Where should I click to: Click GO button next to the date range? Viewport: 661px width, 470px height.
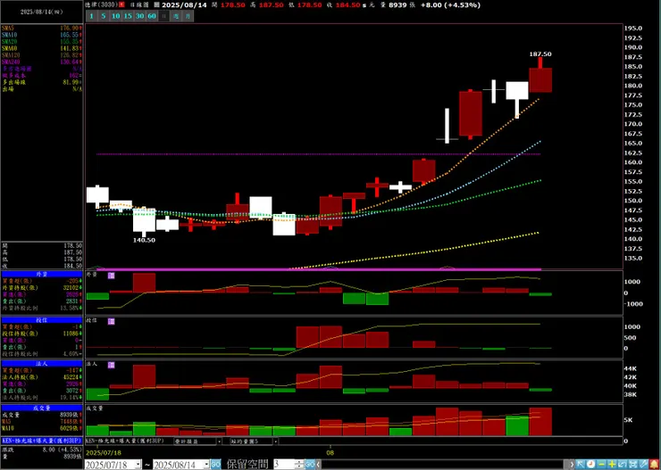pyautogui.click(x=216, y=465)
